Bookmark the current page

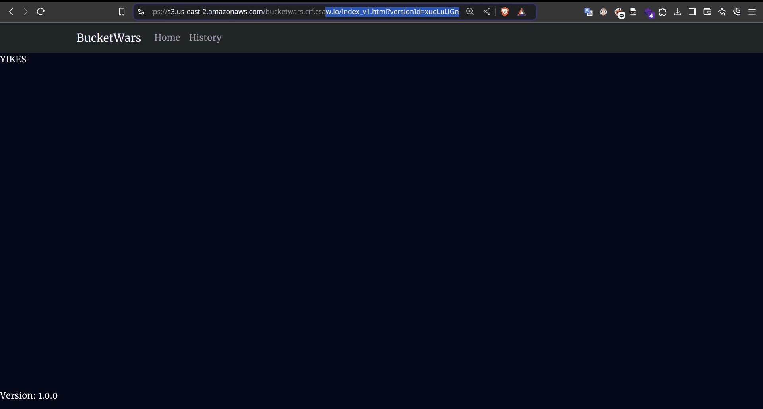click(x=122, y=12)
